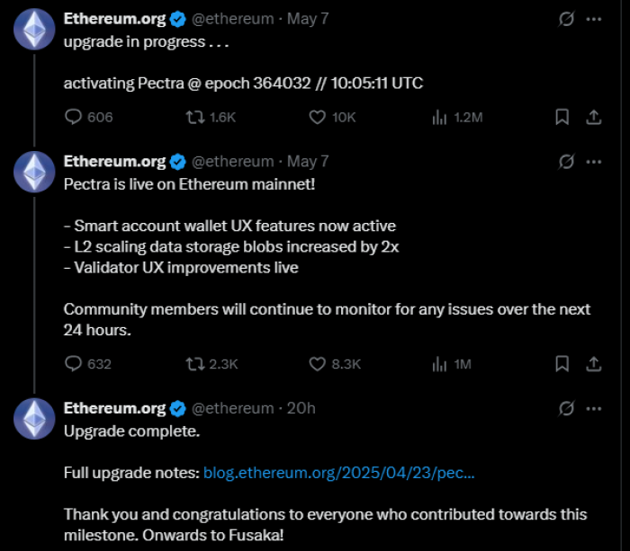Reply to the Pectra activation tweet

pos(75,117)
